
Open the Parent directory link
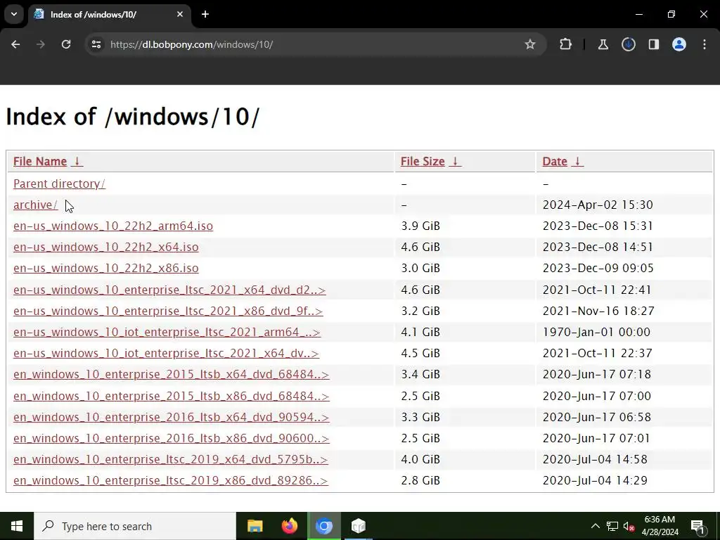(x=59, y=184)
